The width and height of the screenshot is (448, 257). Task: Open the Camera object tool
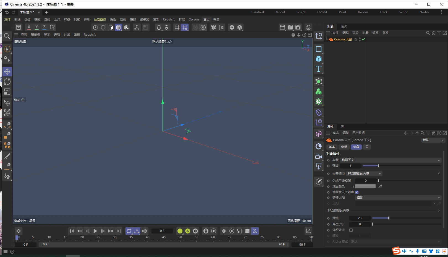click(x=319, y=156)
